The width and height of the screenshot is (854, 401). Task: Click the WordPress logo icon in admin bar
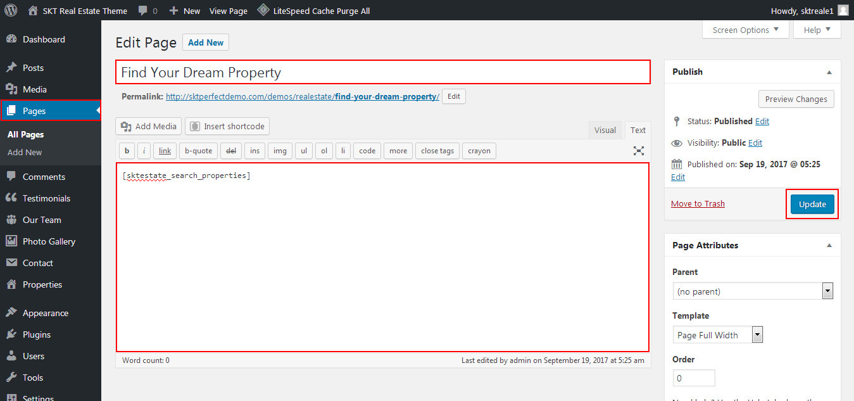(11, 10)
